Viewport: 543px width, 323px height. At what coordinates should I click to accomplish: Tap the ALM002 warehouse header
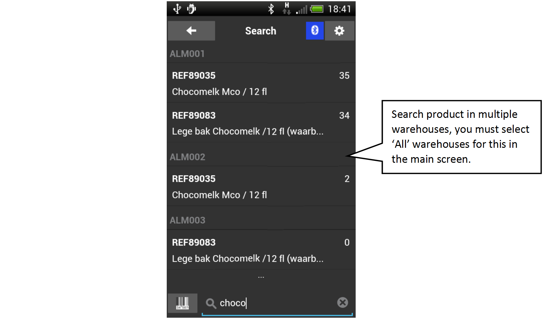click(261, 157)
